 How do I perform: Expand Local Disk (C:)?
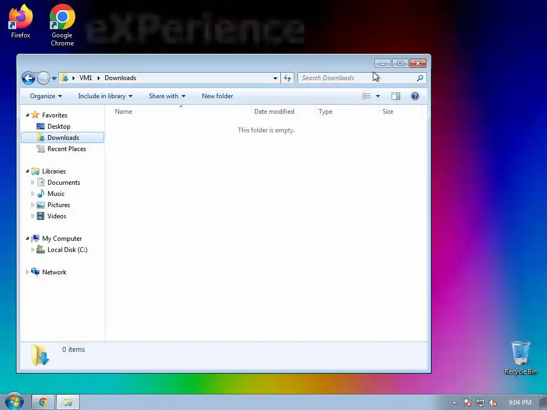[33, 250]
